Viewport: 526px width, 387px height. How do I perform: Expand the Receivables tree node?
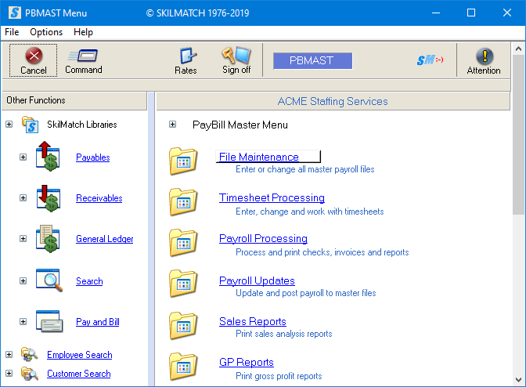[23, 198]
